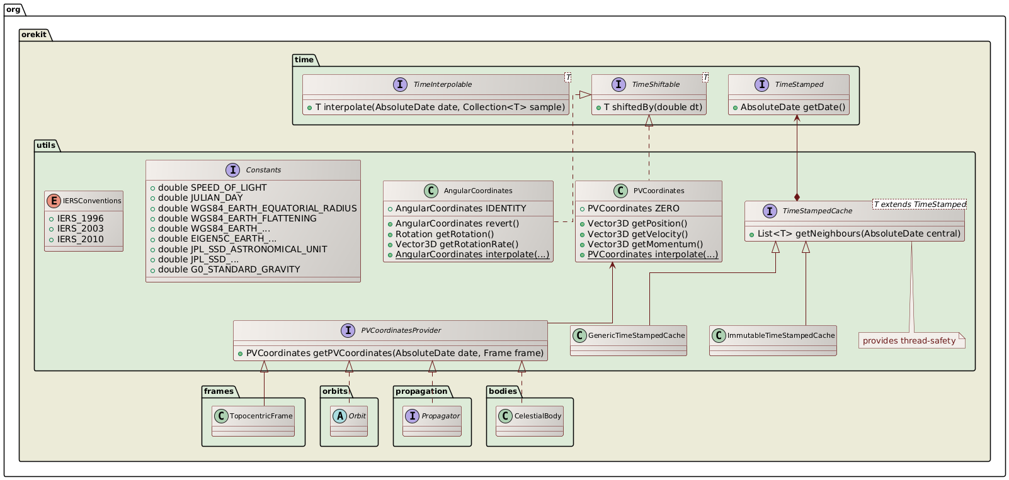Click 'Vector3D getMomentum()' method

[646, 244]
